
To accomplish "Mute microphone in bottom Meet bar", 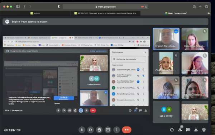I will coord(82,130).
